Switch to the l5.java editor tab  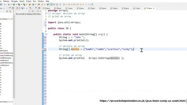(x=114, y=8)
